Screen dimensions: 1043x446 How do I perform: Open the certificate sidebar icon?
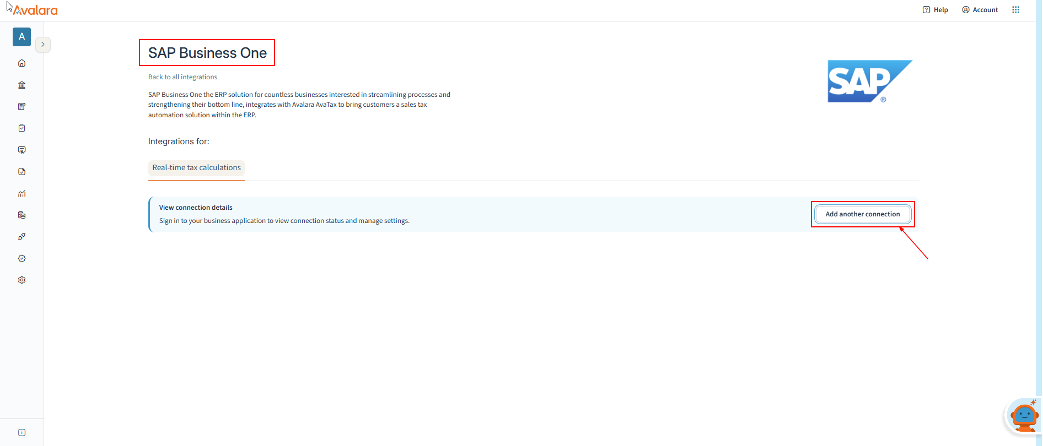pyautogui.click(x=21, y=150)
